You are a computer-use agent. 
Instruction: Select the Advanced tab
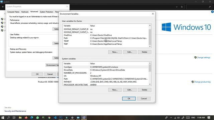pos(34,12)
